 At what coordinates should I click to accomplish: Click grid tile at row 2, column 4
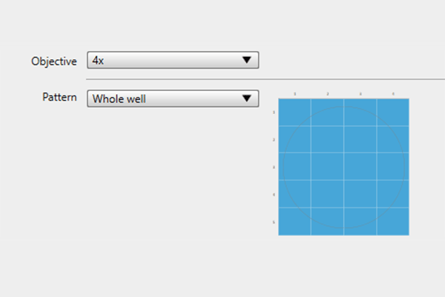[x=392, y=139]
